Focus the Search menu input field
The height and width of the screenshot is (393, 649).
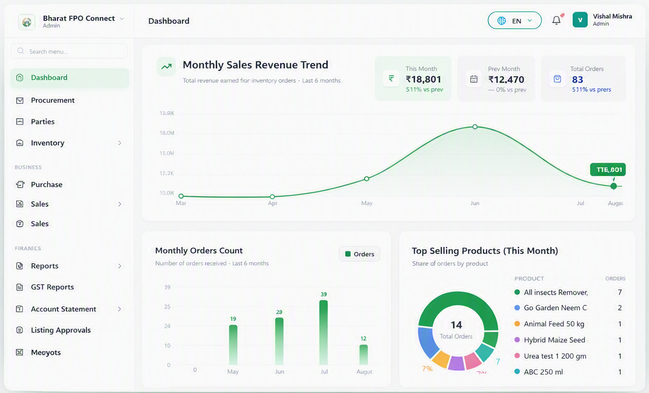tap(69, 51)
